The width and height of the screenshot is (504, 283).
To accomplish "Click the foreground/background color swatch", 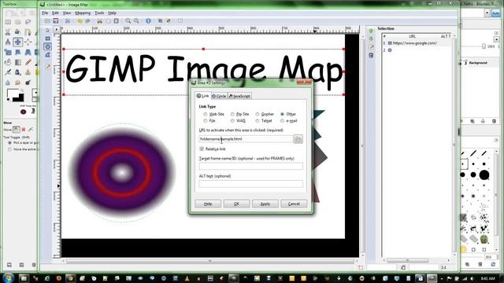I will coord(16,95).
